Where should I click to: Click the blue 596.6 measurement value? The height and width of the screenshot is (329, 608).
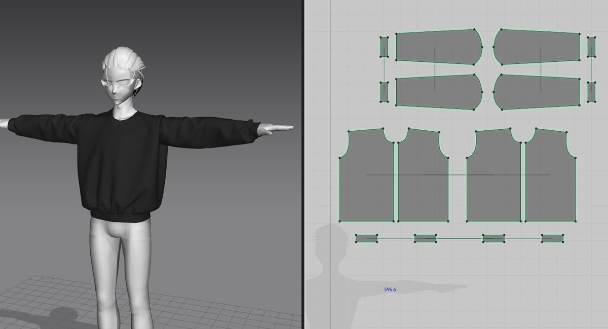[390, 290]
